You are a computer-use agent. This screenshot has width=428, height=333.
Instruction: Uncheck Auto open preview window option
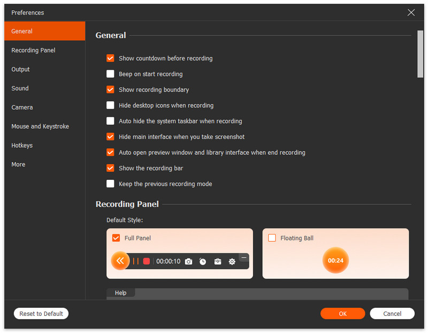[110, 153]
